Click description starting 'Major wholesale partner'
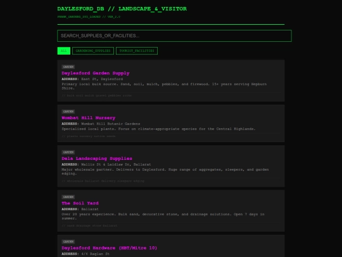Viewport: 342px width, 257px height. point(165,171)
